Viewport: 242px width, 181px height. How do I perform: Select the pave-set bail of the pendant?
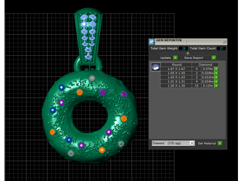tap(88, 37)
